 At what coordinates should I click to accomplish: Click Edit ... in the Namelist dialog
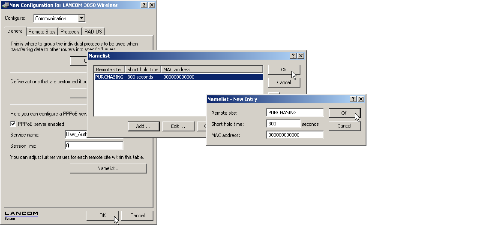[178, 126]
